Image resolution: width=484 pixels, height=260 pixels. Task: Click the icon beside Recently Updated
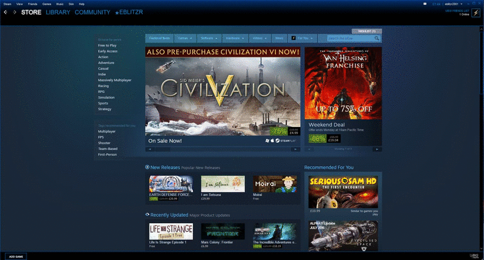pyautogui.click(x=147, y=215)
